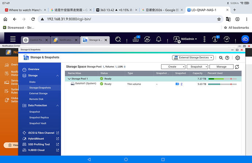252x163 pixels.
Task: Open the External Storage Devices dropdown
Action: click(x=193, y=57)
